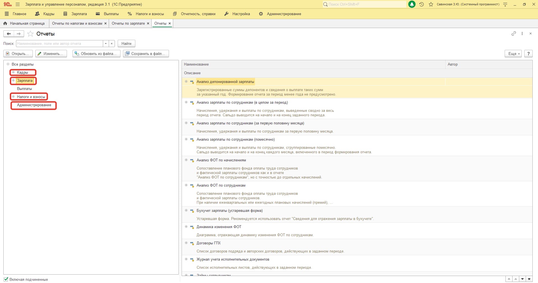Click the Изменить... button

51,54
